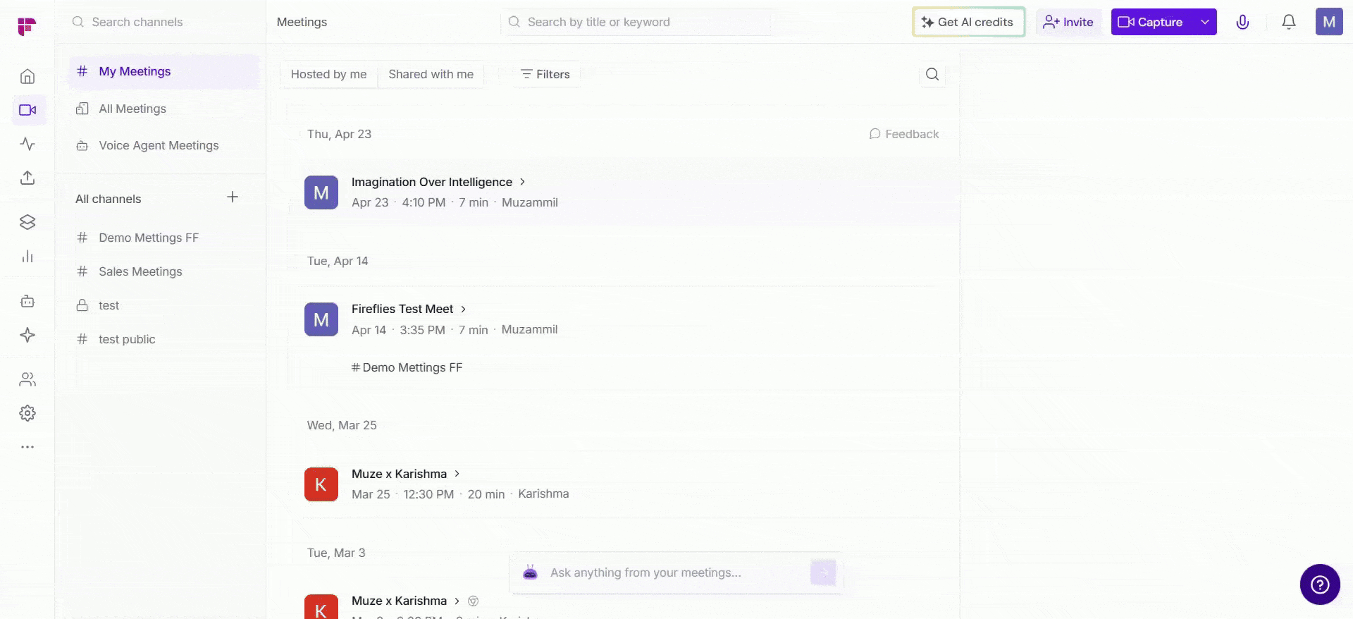
Task: Open Mar 25 Muze x Karishma meeting title
Action: click(x=399, y=474)
